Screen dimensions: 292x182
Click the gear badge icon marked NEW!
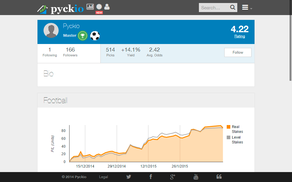(x=99, y=7)
